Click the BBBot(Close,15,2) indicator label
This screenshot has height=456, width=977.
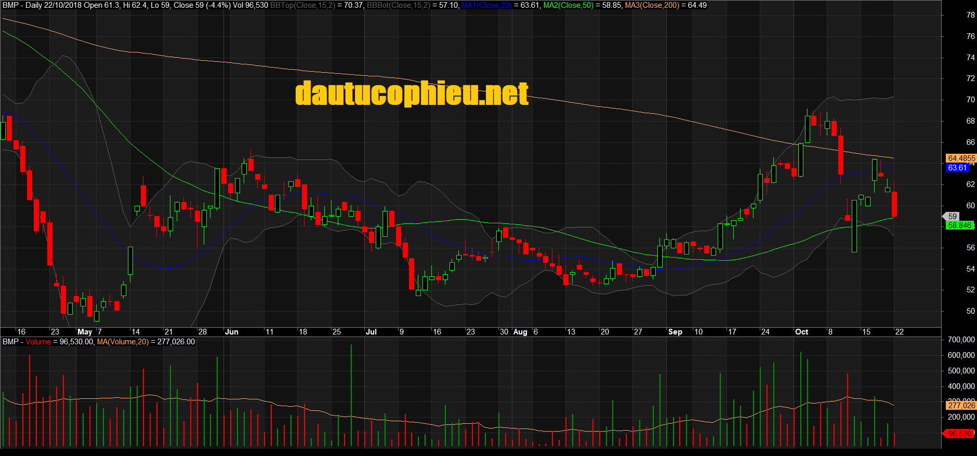(x=399, y=5)
